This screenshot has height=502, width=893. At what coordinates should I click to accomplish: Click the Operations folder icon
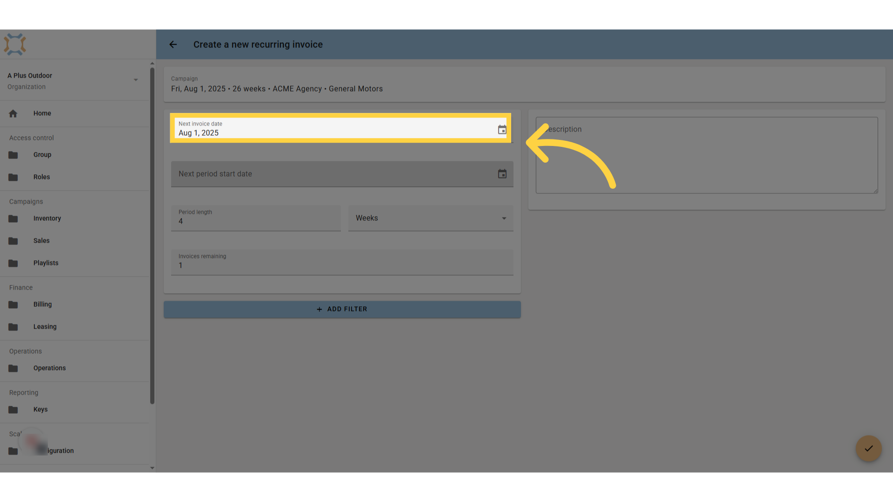tap(13, 368)
